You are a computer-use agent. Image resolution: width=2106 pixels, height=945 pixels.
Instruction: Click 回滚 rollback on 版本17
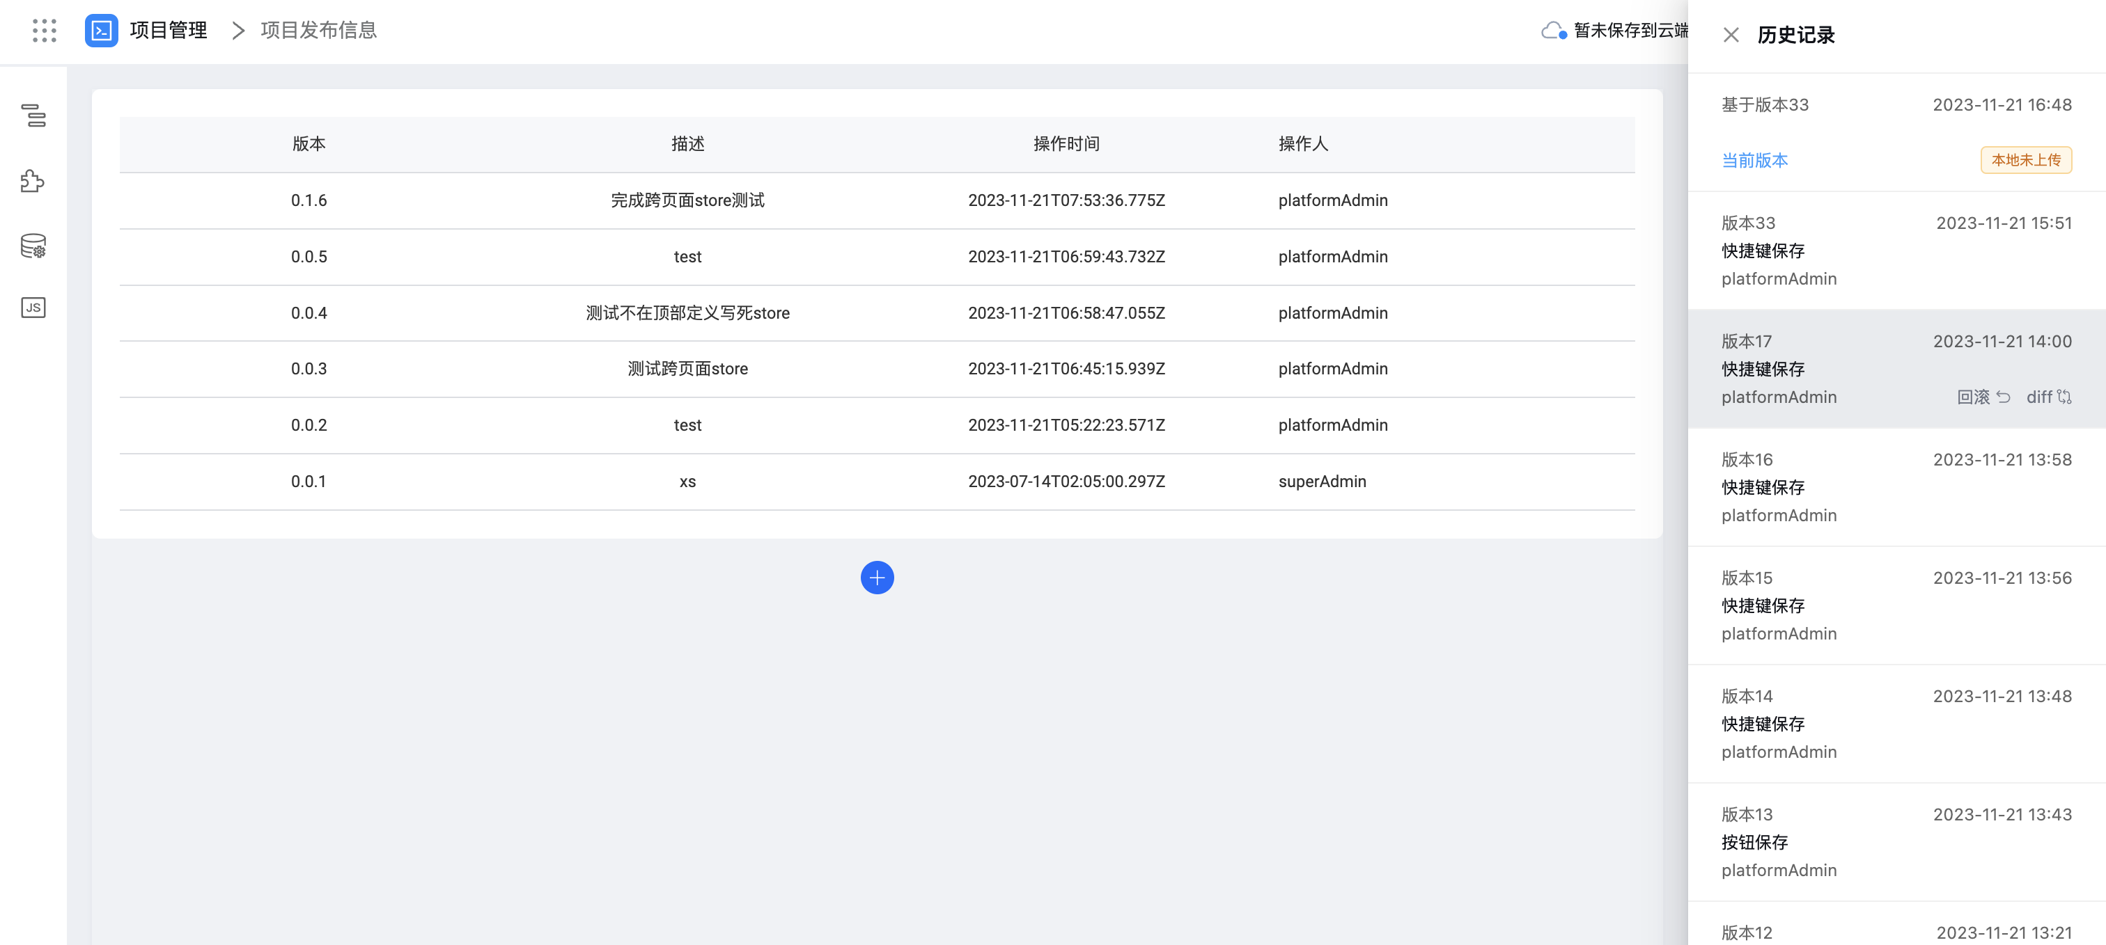[1983, 397]
